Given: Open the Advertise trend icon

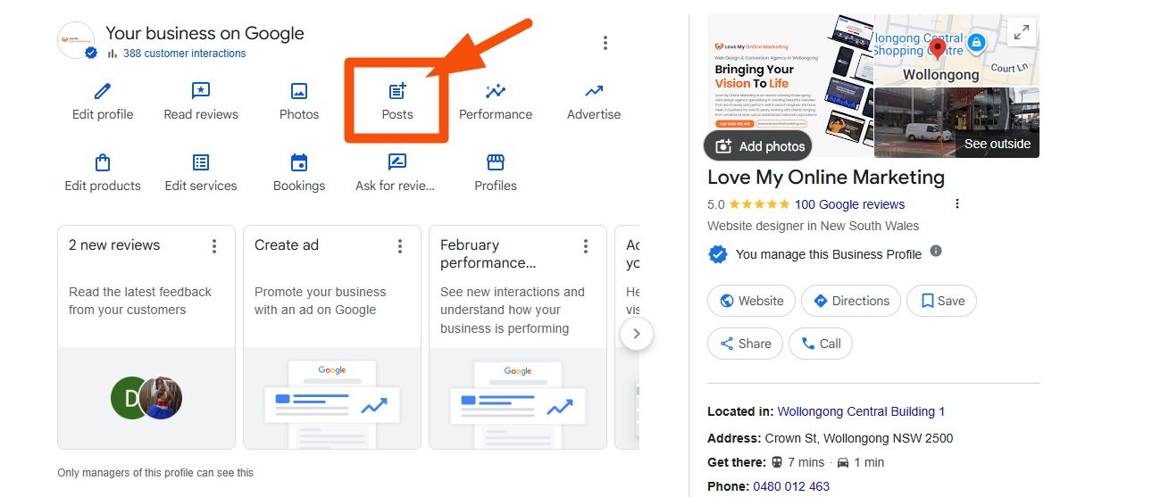Looking at the screenshot, I should [594, 91].
